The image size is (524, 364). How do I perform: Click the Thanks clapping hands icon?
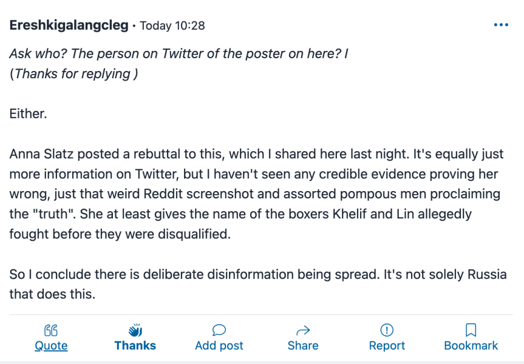(x=135, y=330)
